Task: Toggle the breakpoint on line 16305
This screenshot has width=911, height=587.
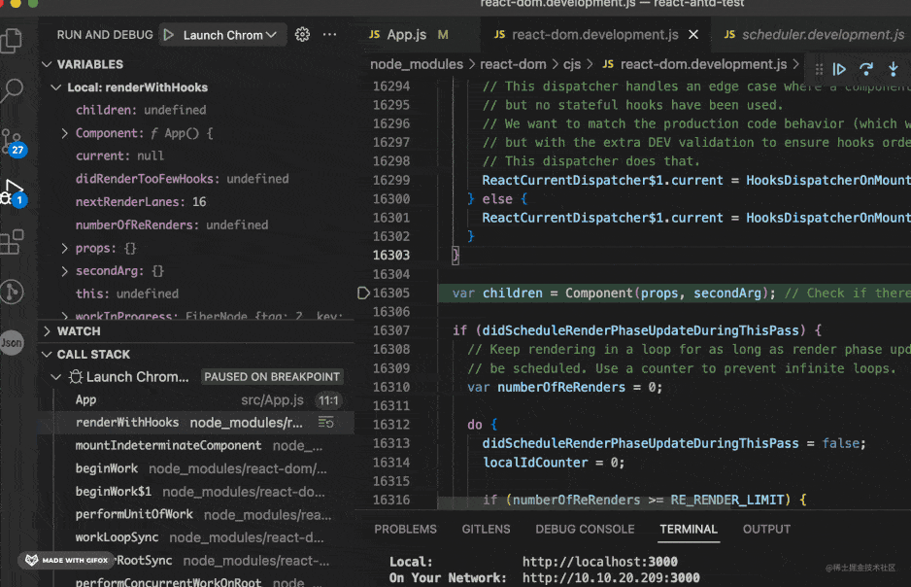Action: click(363, 292)
